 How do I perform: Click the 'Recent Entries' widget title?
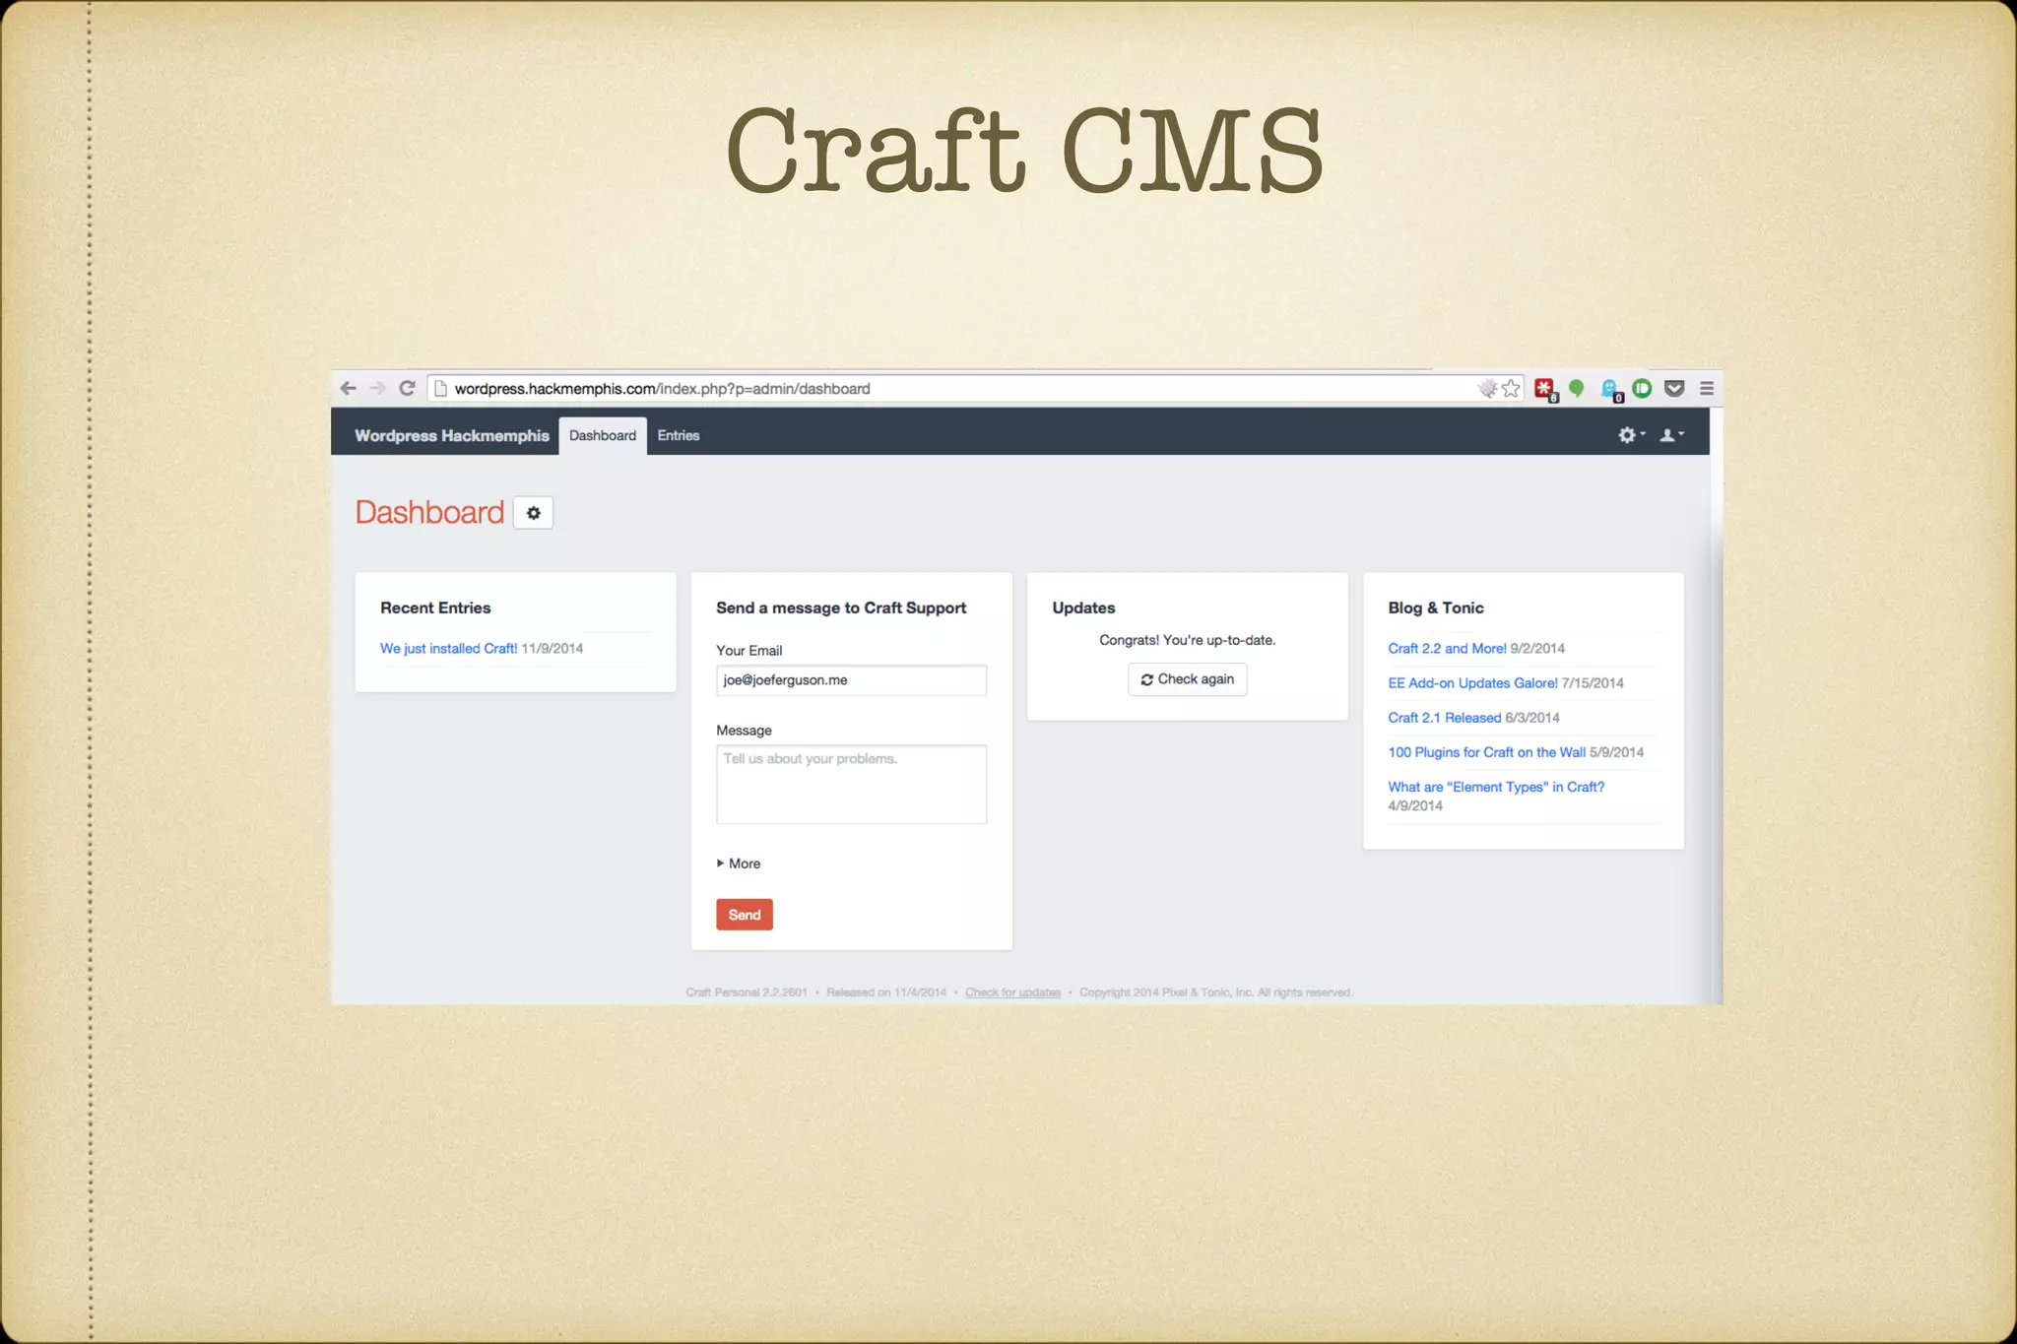(x=435, y=608)
